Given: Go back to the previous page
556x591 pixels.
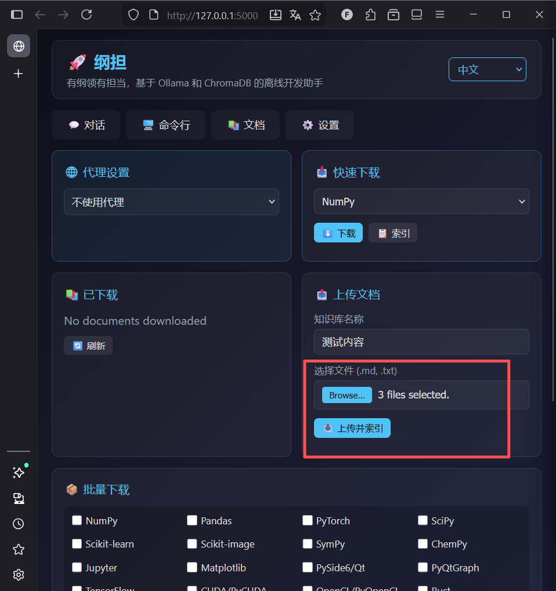Looking at the screenshot, I should coord(40,14).
